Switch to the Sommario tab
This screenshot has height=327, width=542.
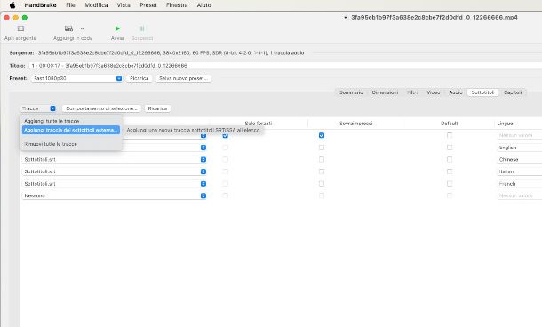click(351, 92)
